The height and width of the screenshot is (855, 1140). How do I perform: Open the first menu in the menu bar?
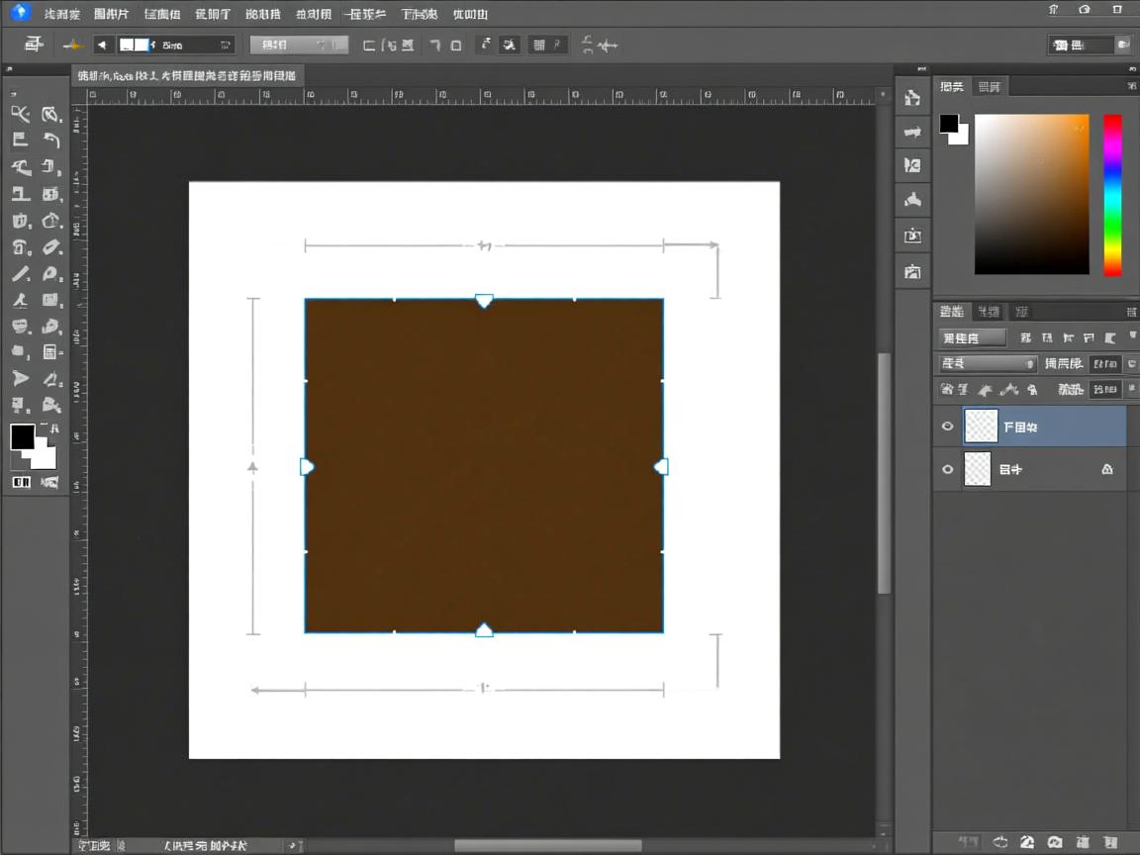pos(62,14)
